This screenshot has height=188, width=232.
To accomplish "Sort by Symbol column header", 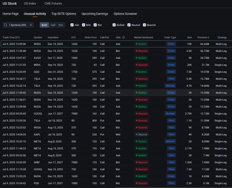I will click(38, 37).
